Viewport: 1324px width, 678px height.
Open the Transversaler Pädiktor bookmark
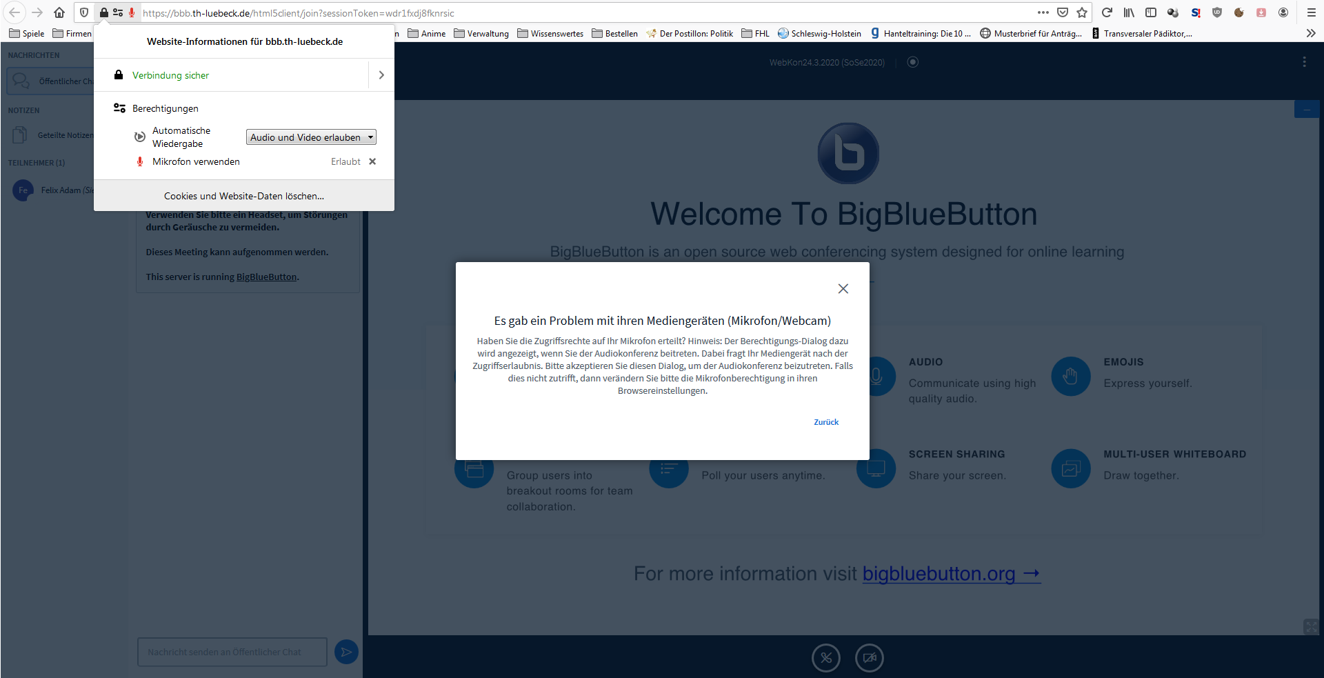point(1141,33)
